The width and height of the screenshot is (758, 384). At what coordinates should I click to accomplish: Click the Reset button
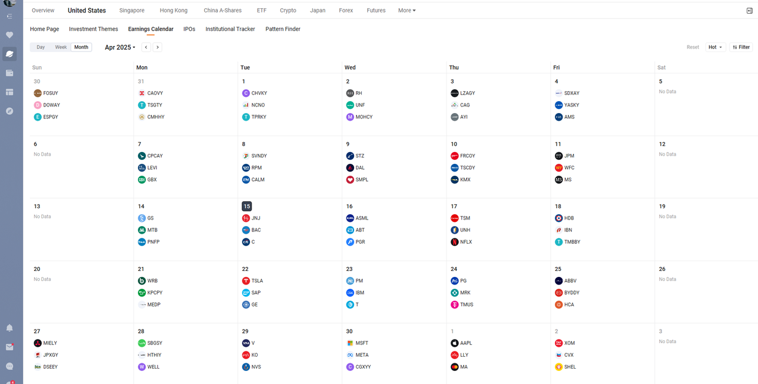point(693,47)
